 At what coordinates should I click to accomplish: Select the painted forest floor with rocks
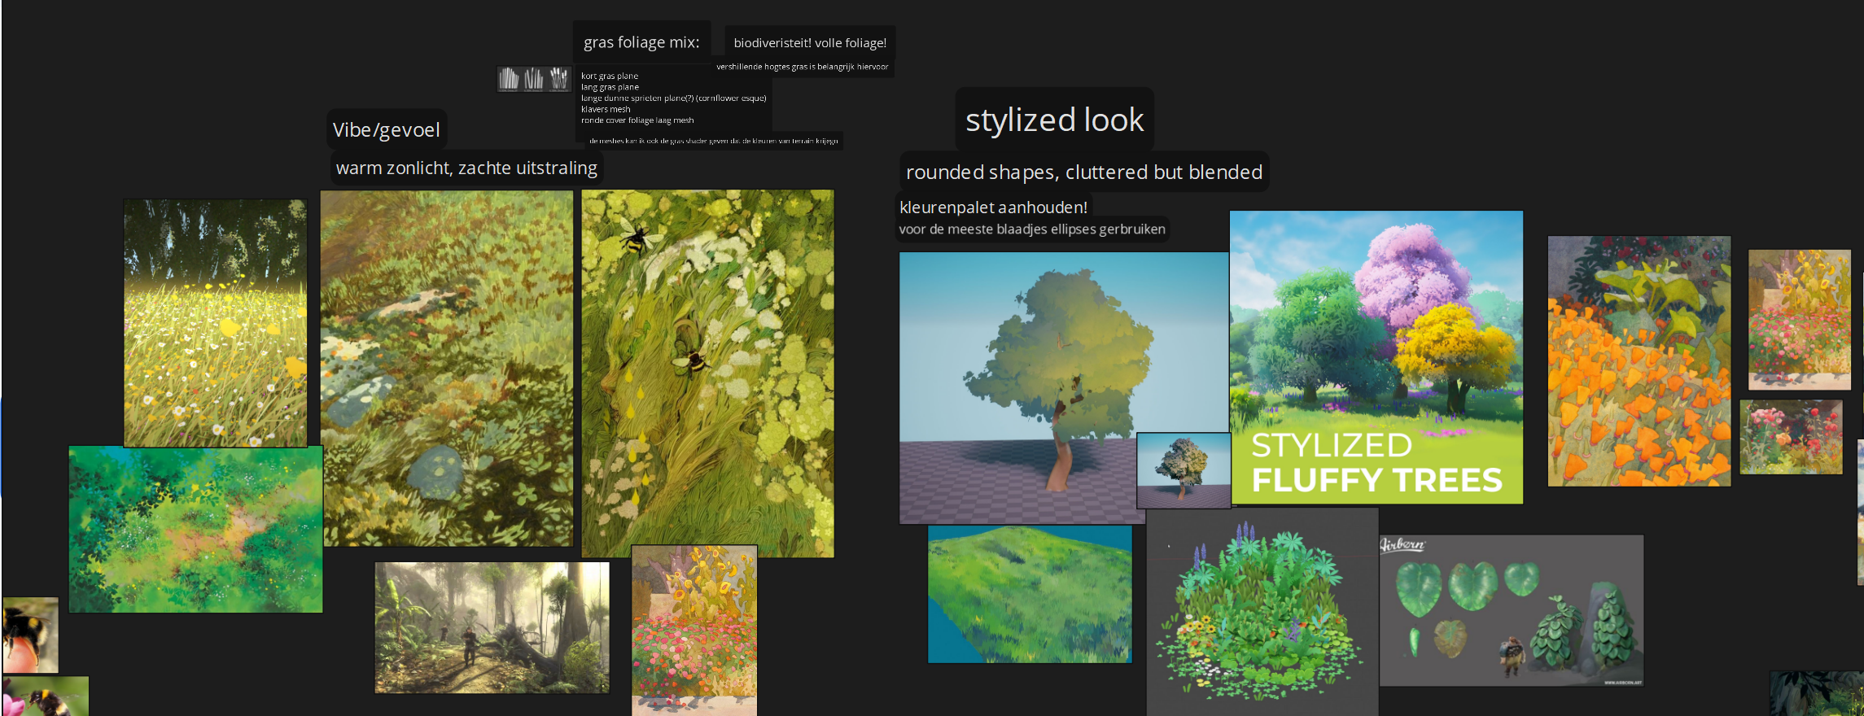click(x=447, y=368)
